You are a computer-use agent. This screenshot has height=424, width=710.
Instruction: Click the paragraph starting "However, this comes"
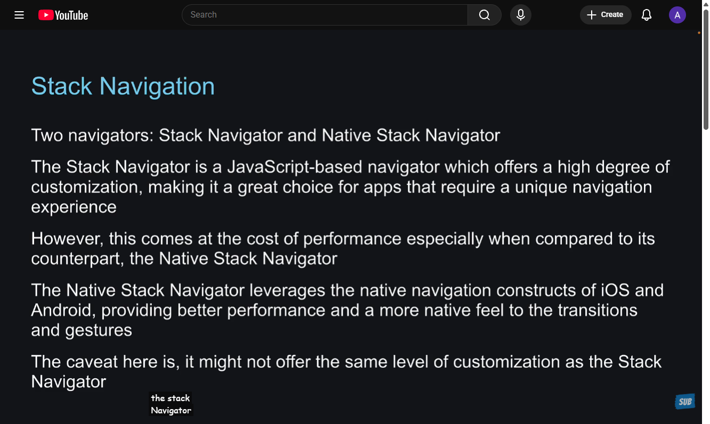pos(343,248)
